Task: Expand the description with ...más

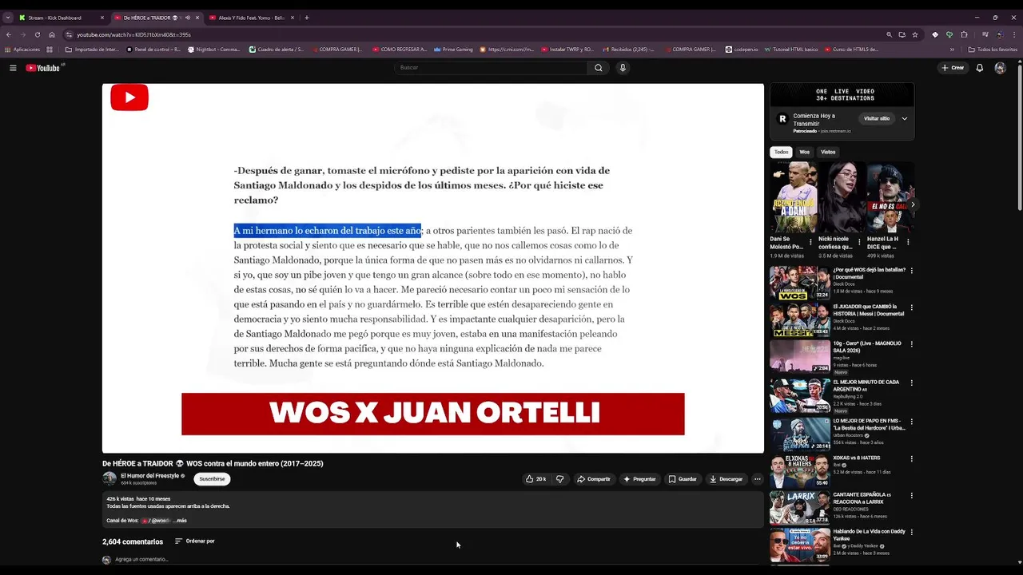Action: [180, 521]
